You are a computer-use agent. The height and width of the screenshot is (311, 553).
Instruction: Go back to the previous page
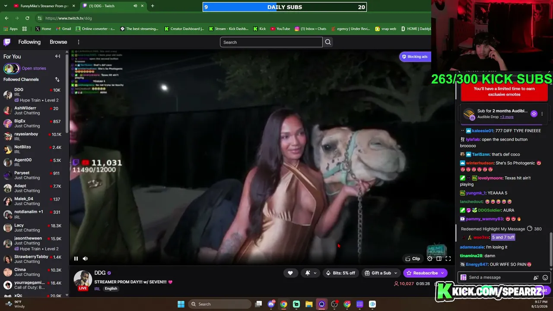(x=6, y=18)
